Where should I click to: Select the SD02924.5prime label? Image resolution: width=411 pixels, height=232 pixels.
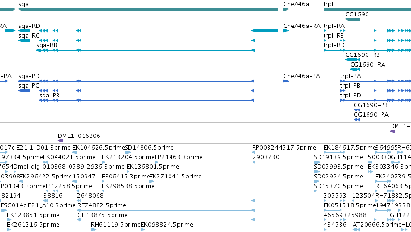click(339, 177)
